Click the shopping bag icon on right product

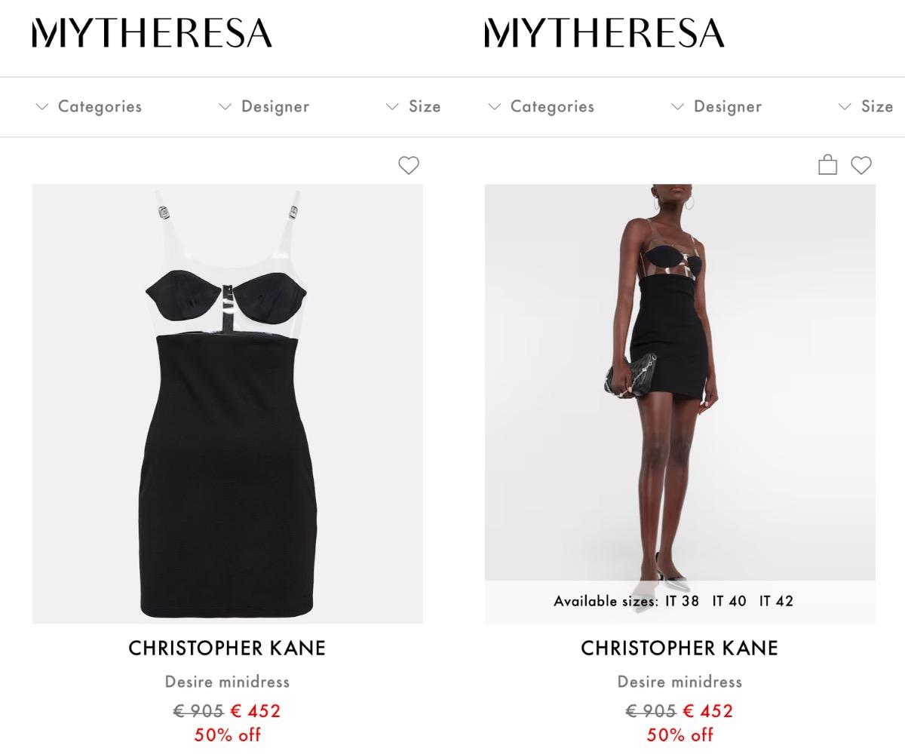pos(827,164)
